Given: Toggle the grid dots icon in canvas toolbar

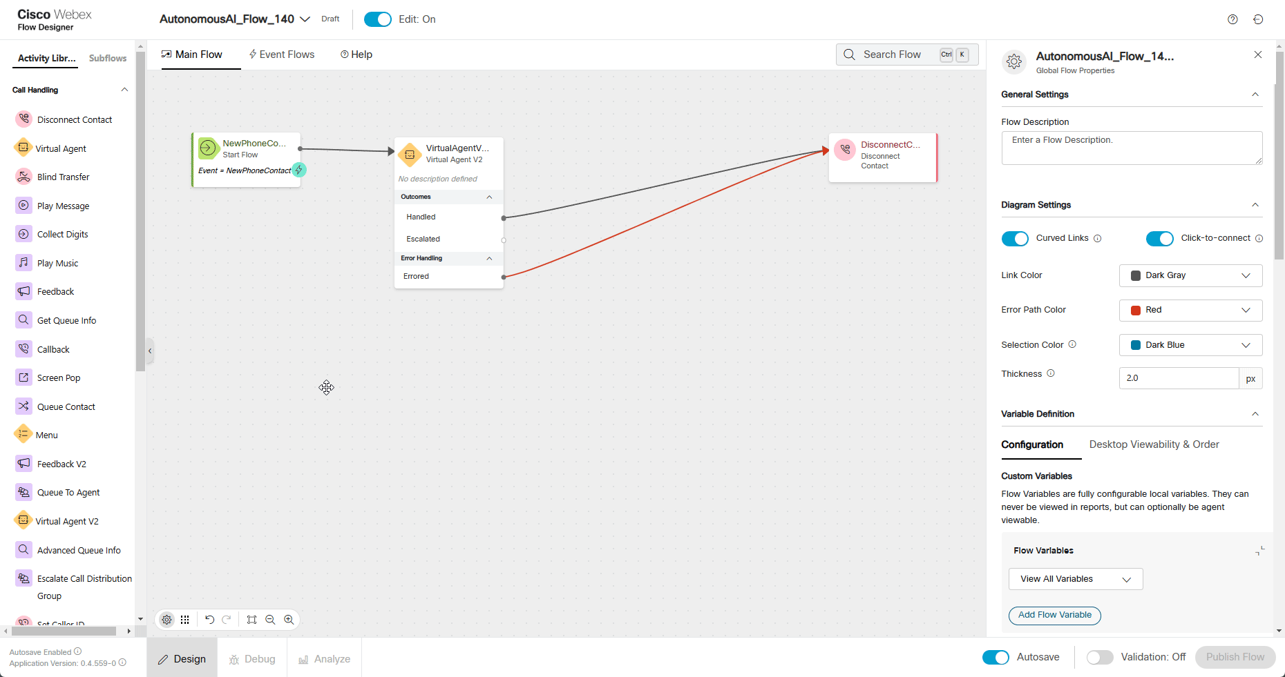Looking at the screenshot, I should tap(185, 620).
